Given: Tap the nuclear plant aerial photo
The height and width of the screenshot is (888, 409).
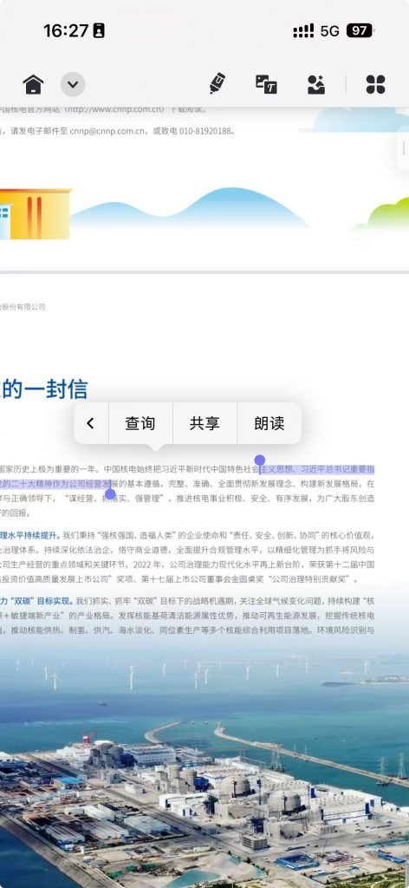Looking at the screenshot, I should [204, 765].
